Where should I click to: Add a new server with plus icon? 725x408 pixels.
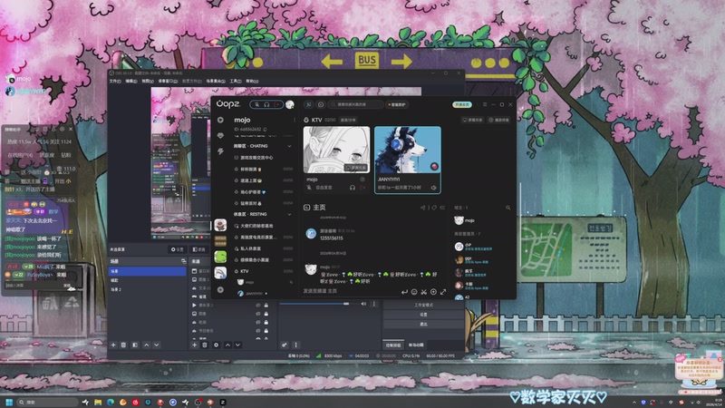[x=220, y=290]
